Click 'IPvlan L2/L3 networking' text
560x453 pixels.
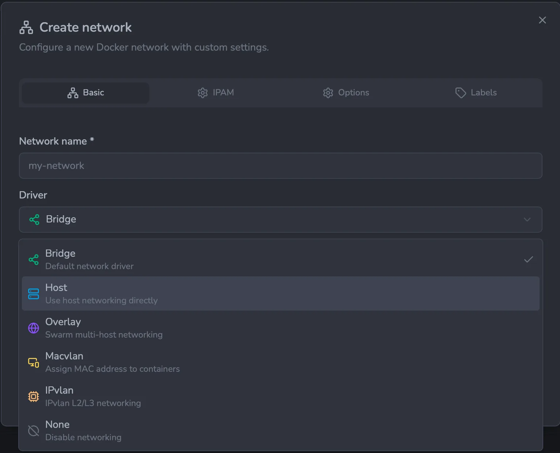[x=93, y=403]
